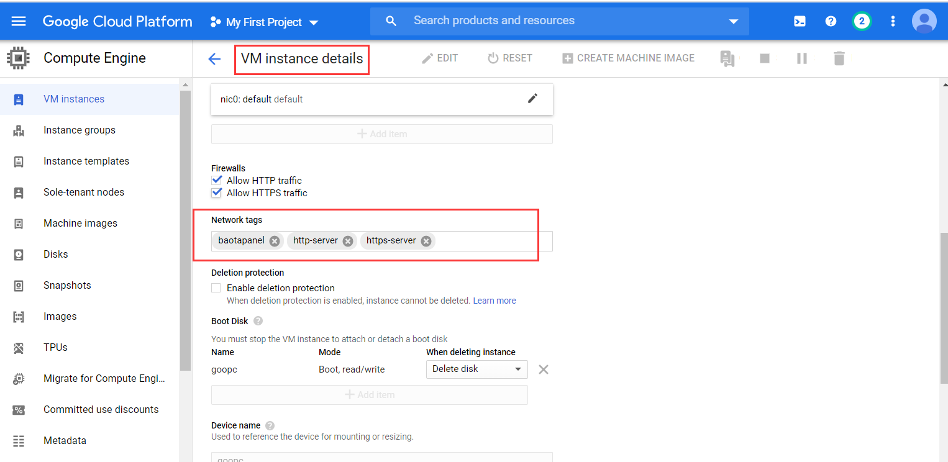Open the hamburger navigation menu
The width and height of the screenshot is (948, 462).
[19, 22]
